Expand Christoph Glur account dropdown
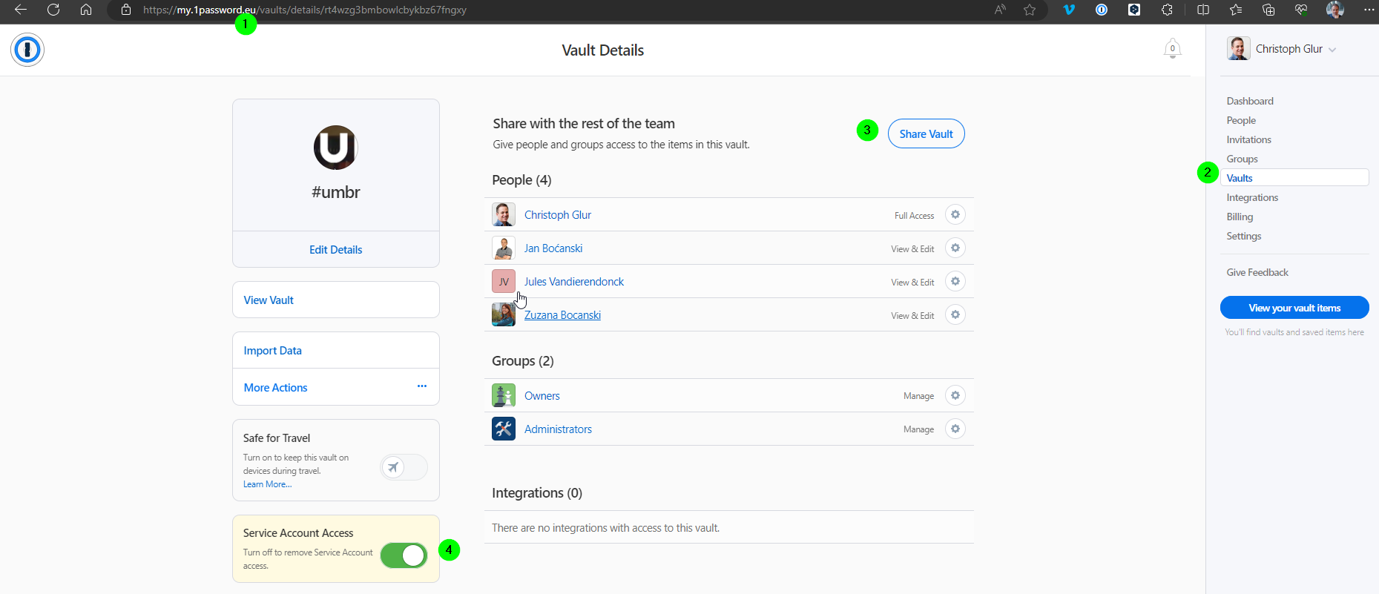The image size is (1379, 594). point(1282,49)
